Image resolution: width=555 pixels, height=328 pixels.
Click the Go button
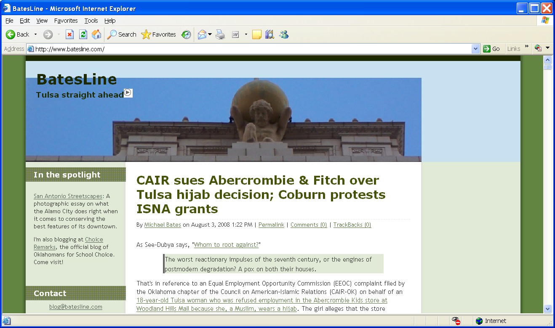click(x=492, y=49)
